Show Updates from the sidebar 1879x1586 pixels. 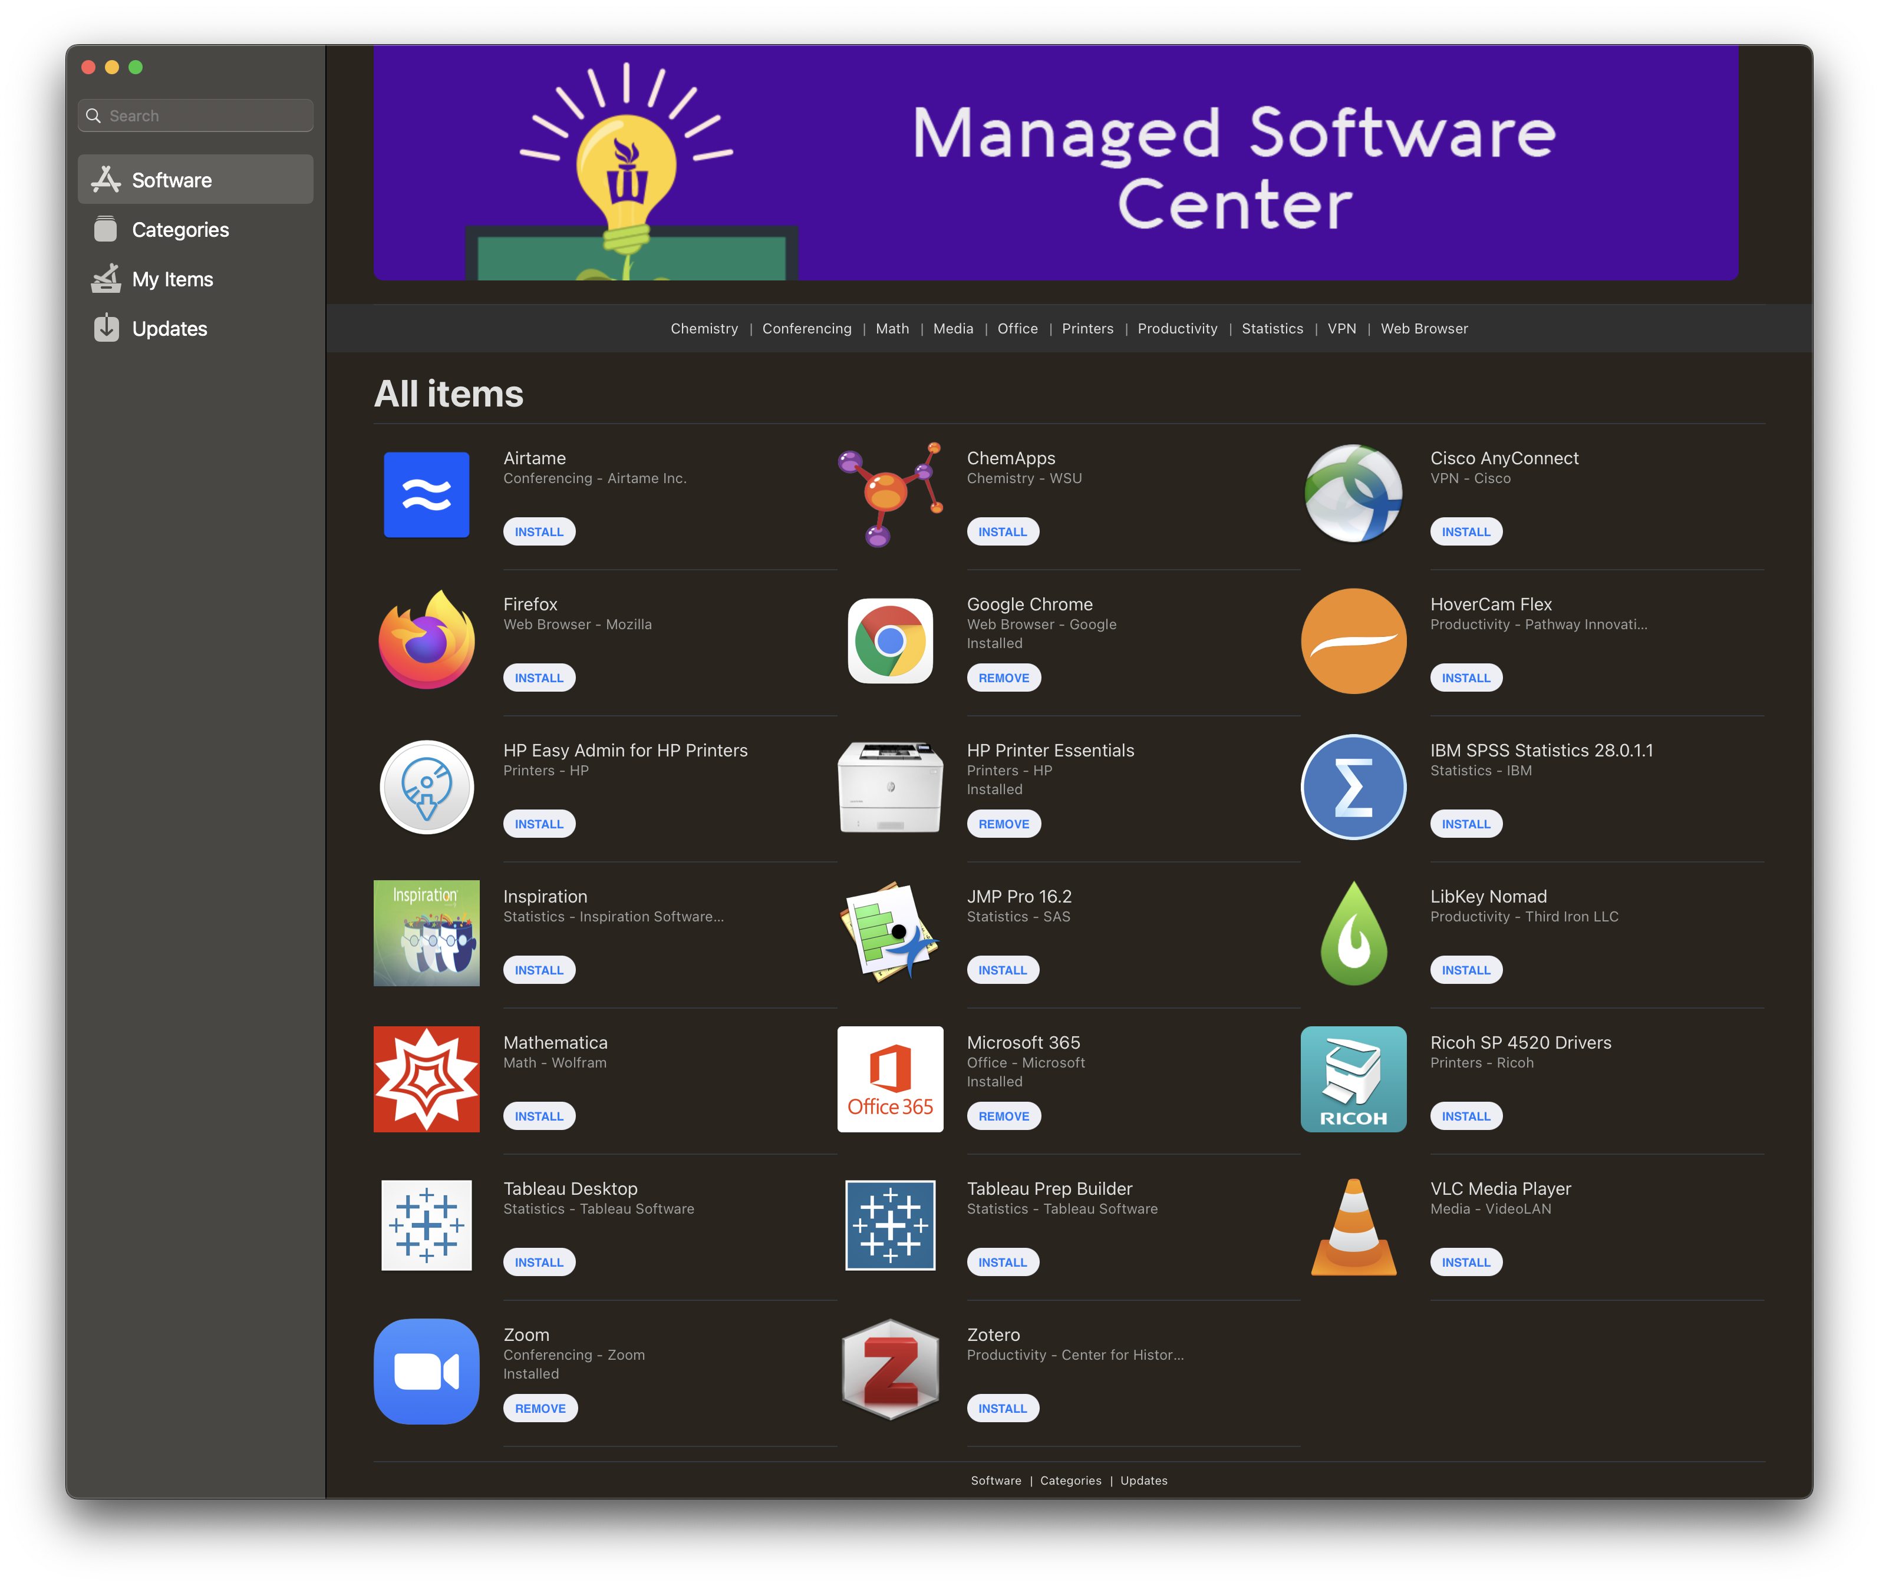[169, 329]
